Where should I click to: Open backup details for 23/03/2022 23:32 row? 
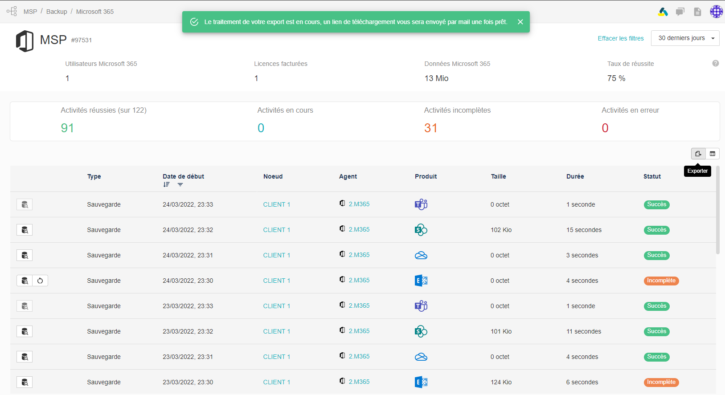click(x=25, y=331)
